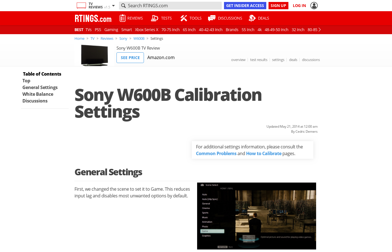Click the user account profile icon
Screen dimensions: 392x252
pos(314,6)
